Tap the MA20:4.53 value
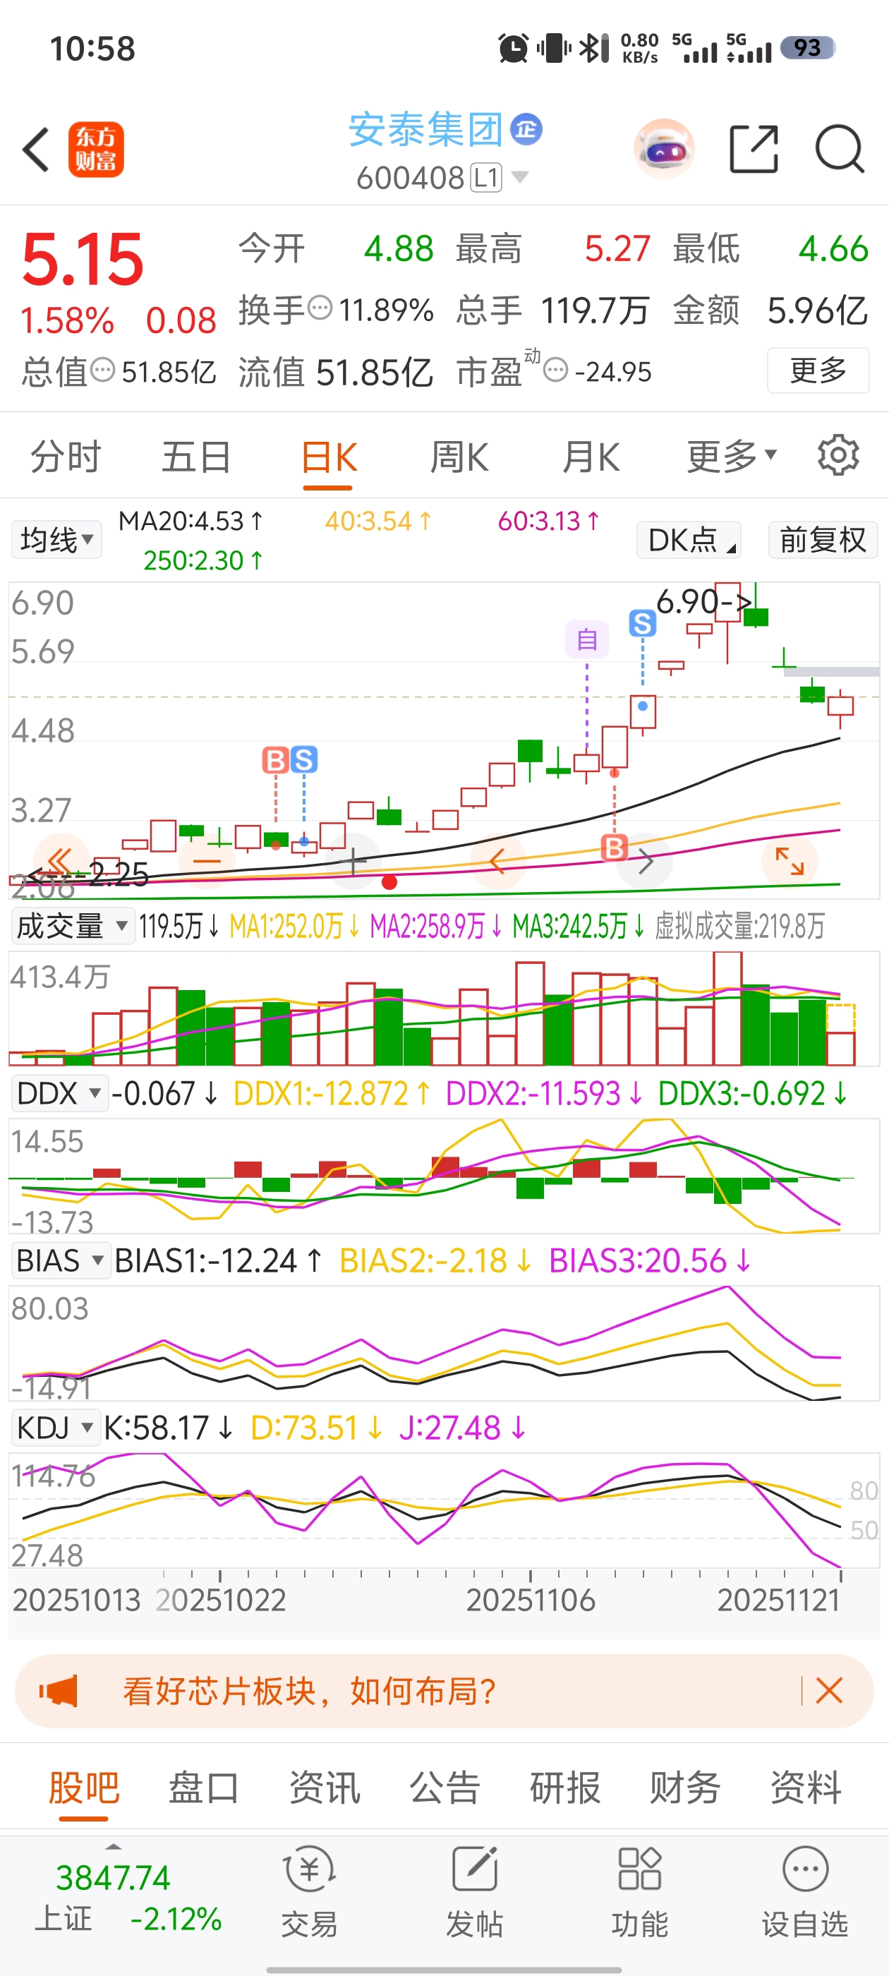 [x=191, y=522]
